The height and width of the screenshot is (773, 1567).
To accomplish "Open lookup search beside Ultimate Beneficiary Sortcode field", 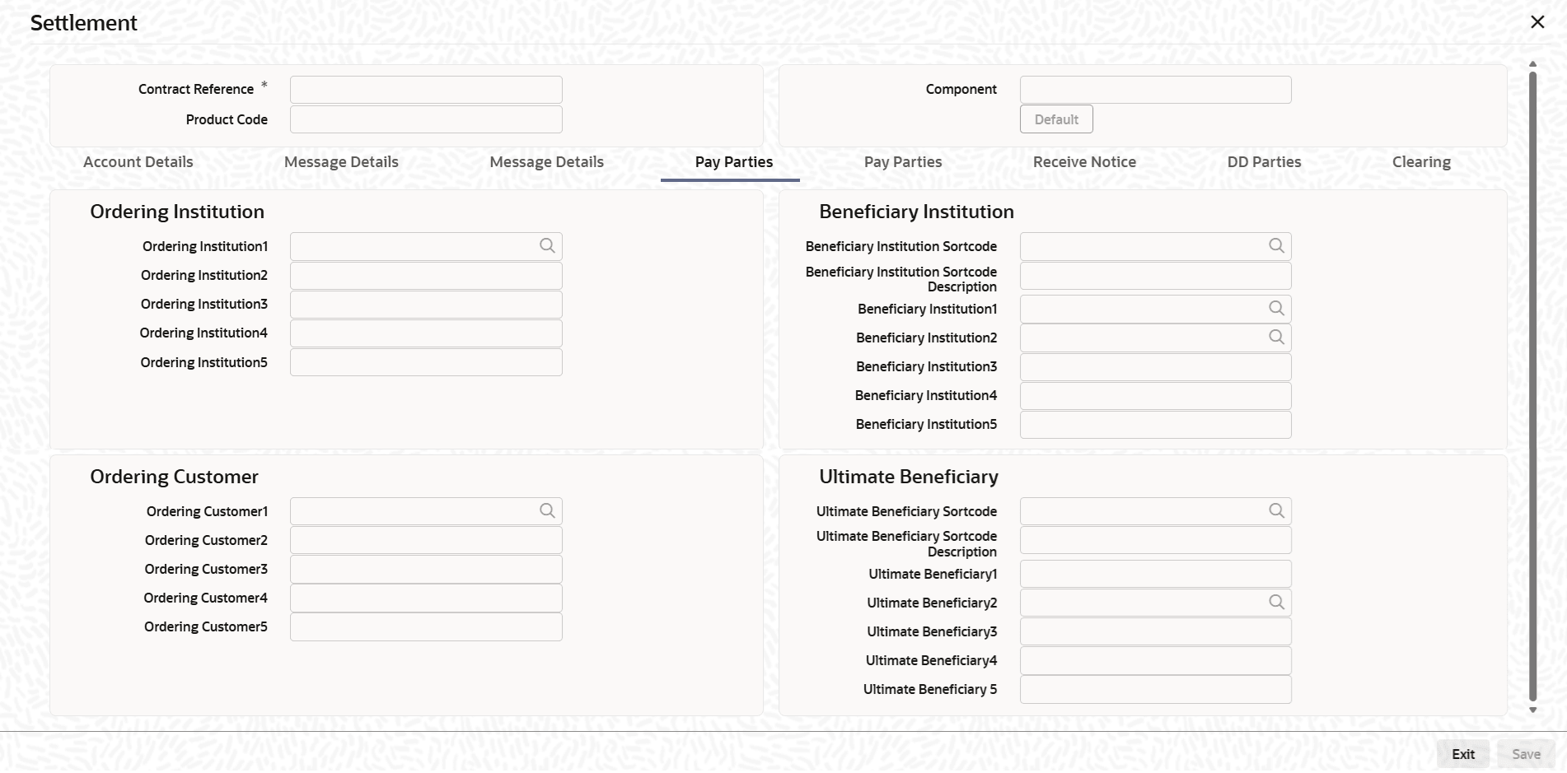I will tap(1276, 510).
